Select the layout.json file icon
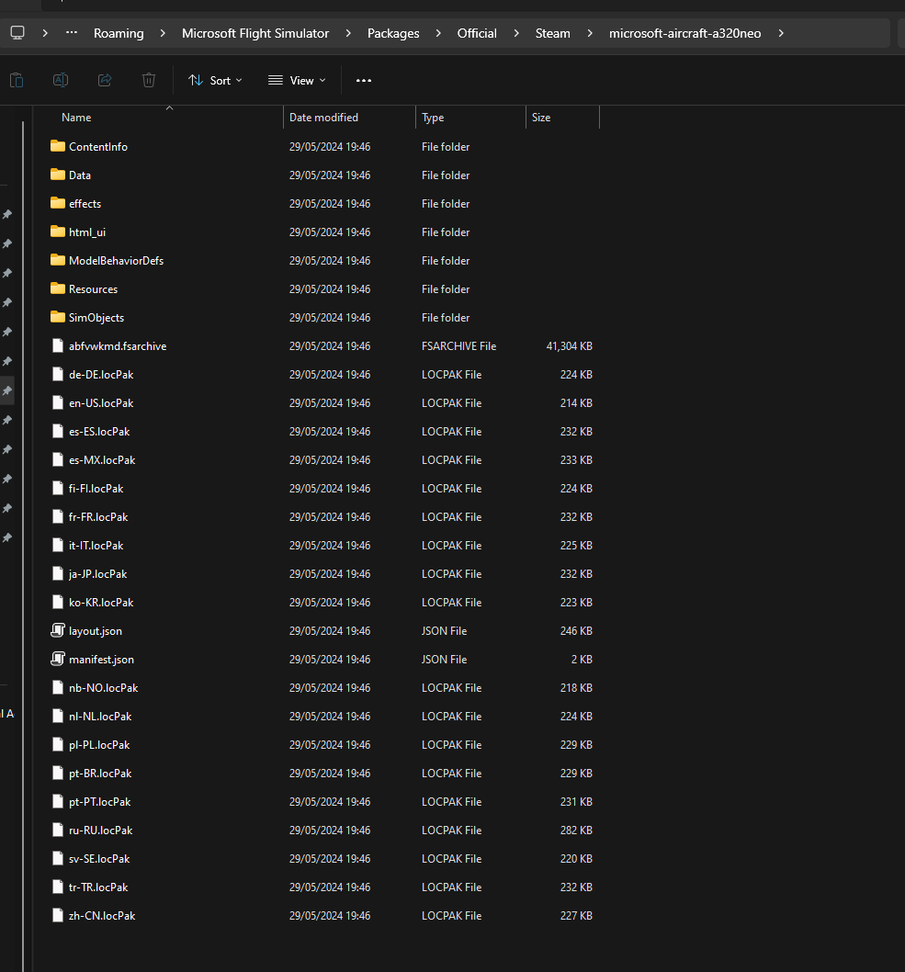The image size is (905, 972). [58, 630]
